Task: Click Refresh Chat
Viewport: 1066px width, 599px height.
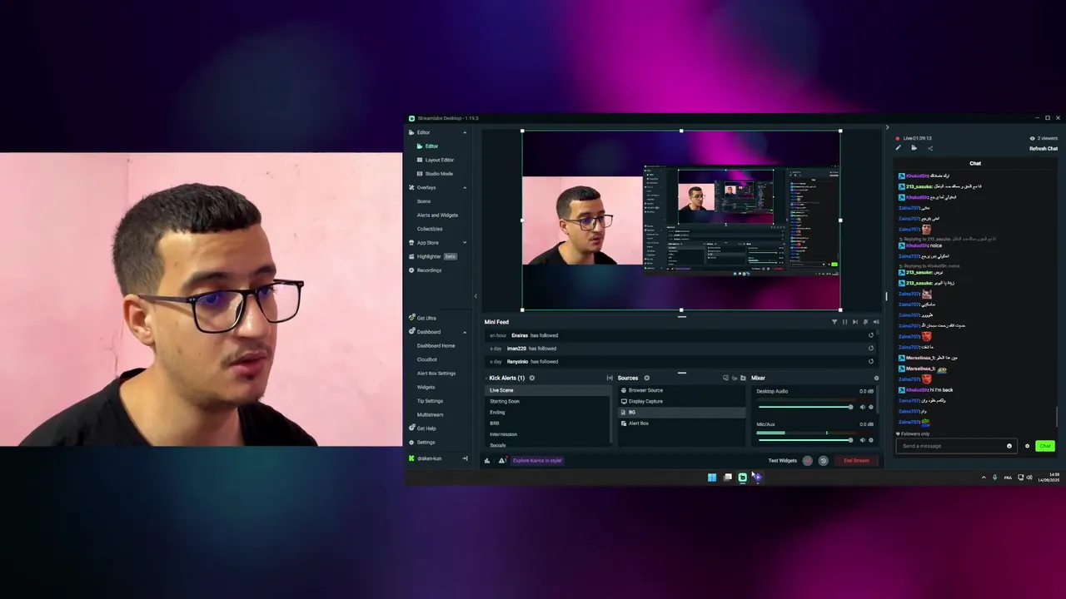Action: pyautogui.click(x=1044, y=149)
